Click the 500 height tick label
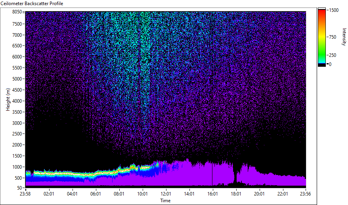This screenshot has width=348, height=205. click(x=18, y=178)
